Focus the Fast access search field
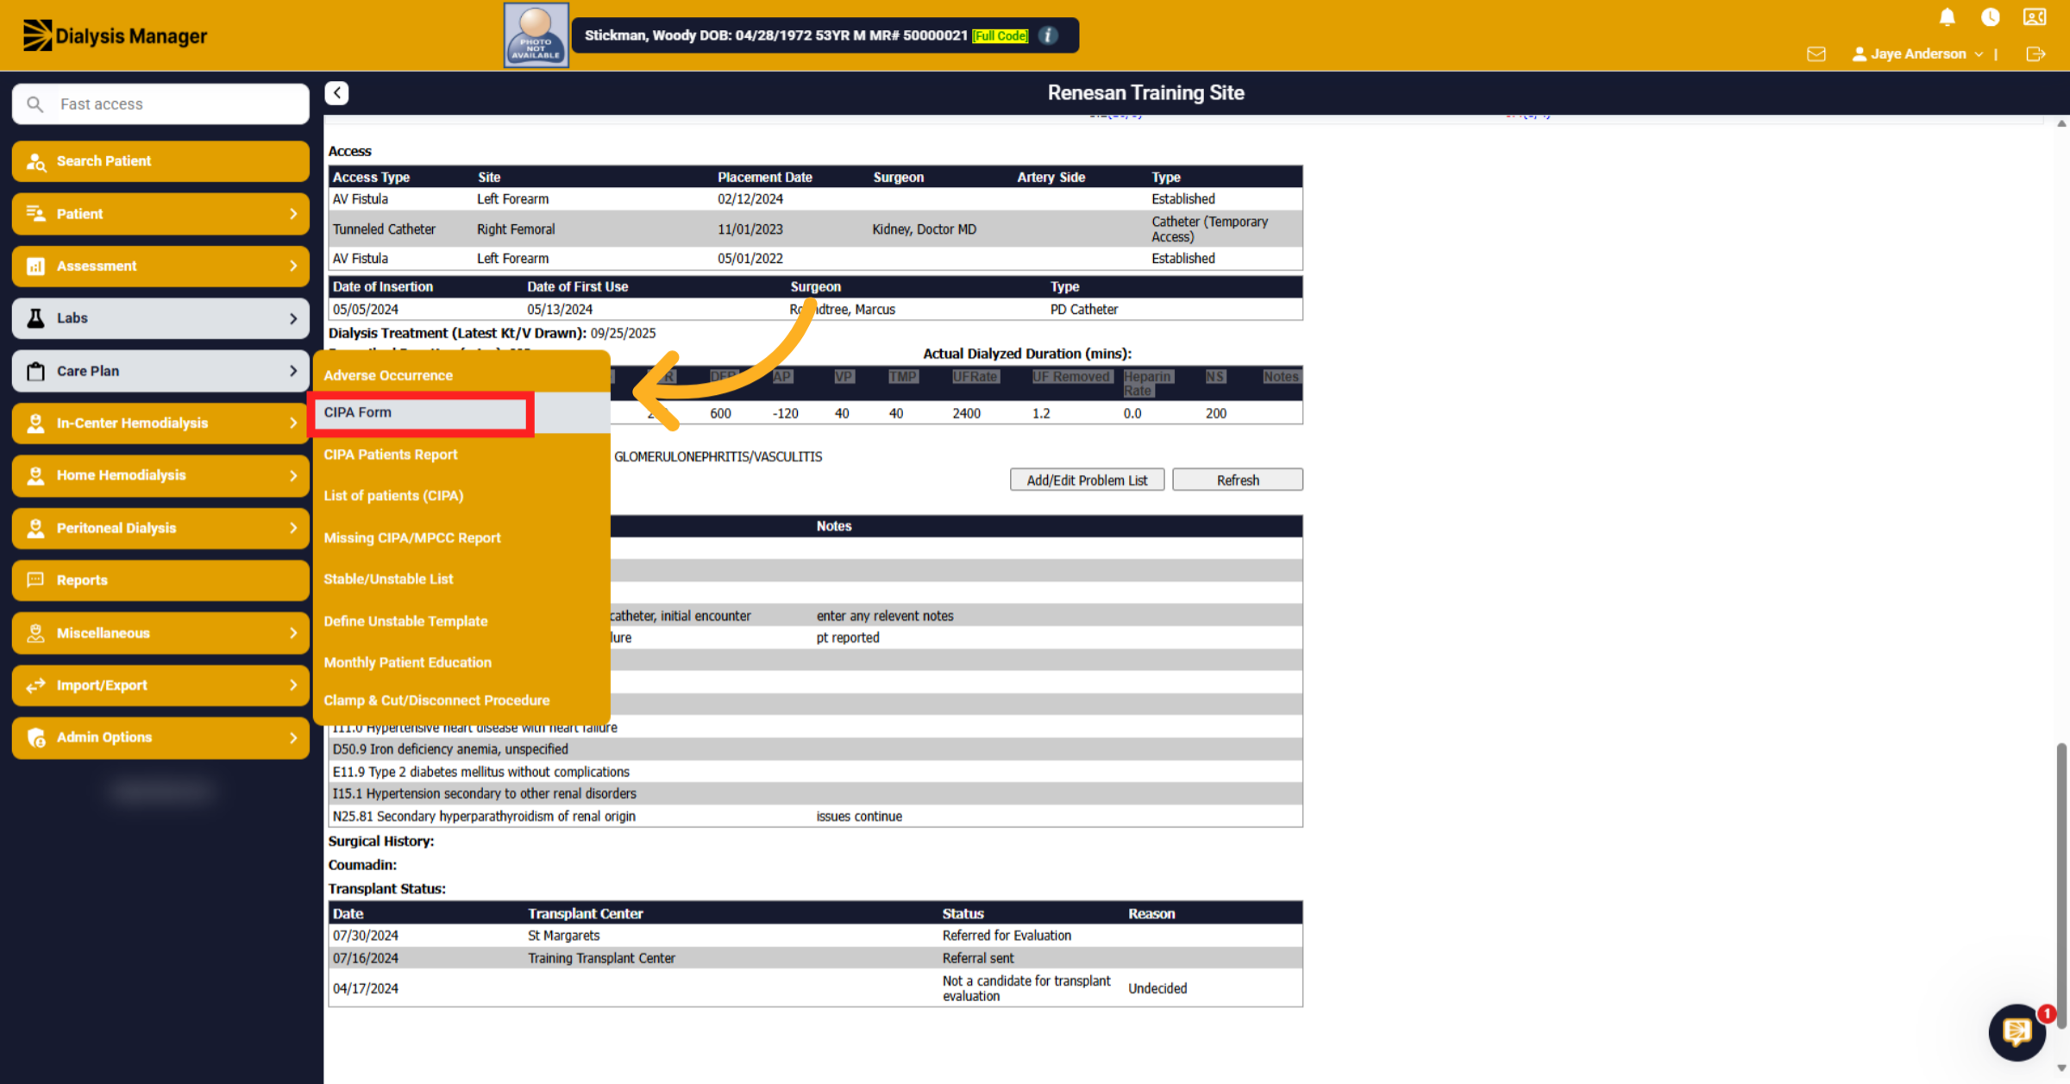 coord(160,104)
